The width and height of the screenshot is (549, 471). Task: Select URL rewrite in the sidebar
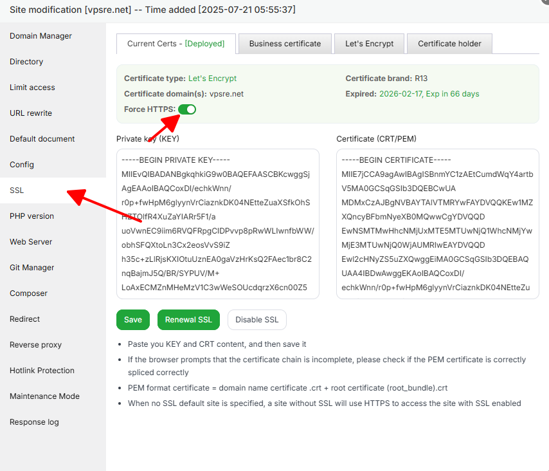(31, 113)
